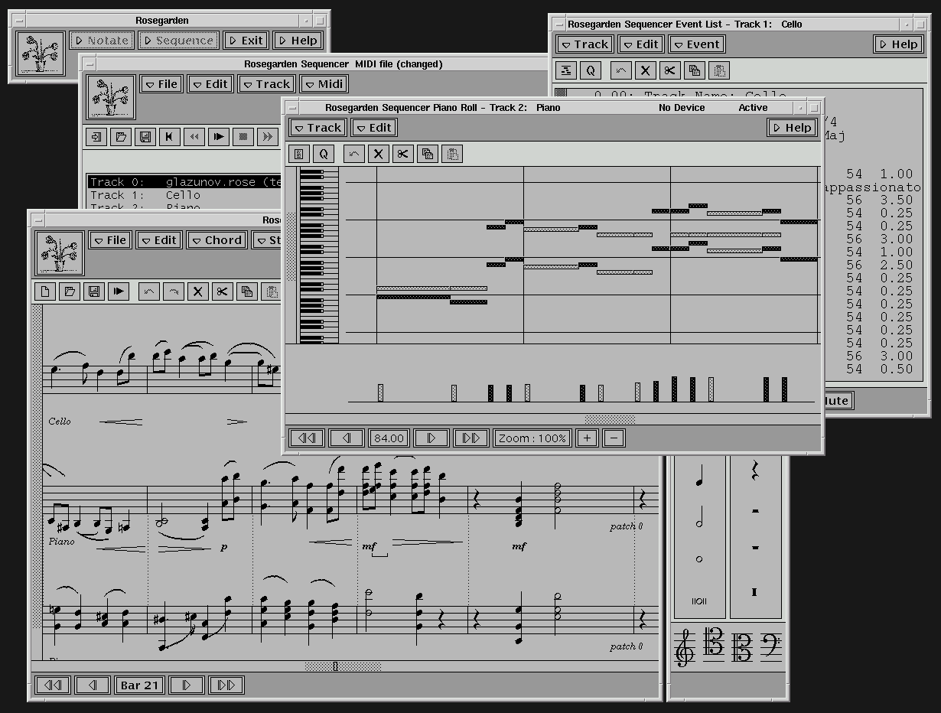This screenshot has width=941, height=713.
Task: Open the Track menu in MIDI file sequencer window
Action: 266,84
